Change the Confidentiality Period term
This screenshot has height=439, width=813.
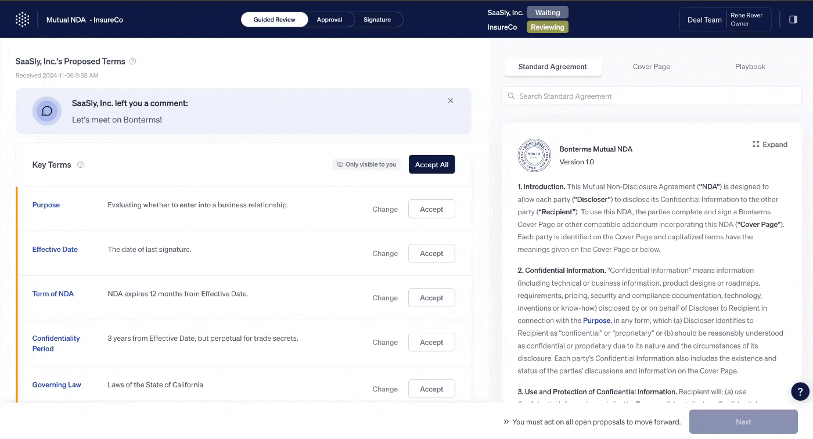[385, 342]
